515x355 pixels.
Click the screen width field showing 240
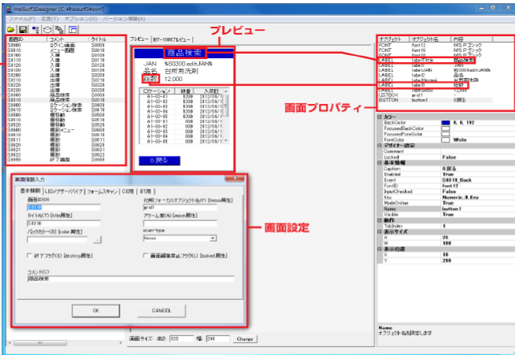pos(218,338)
